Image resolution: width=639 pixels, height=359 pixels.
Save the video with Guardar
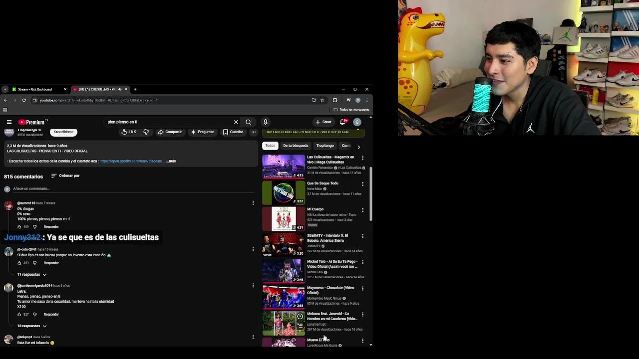click(x=233, y=132)
